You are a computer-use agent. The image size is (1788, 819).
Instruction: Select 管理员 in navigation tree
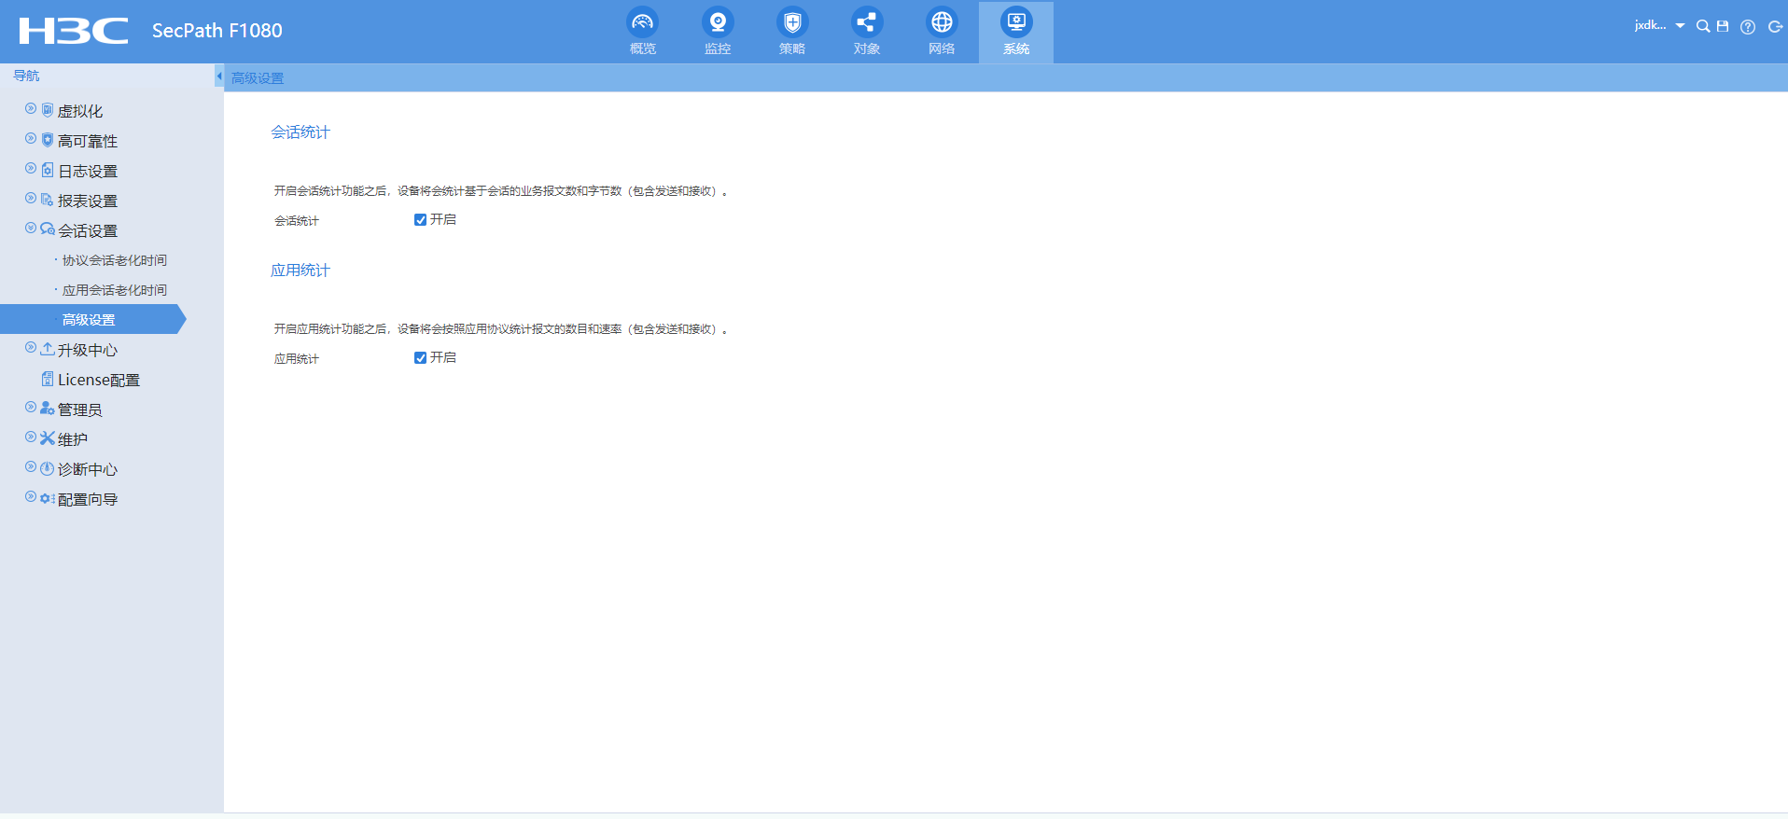coord(80,409)
